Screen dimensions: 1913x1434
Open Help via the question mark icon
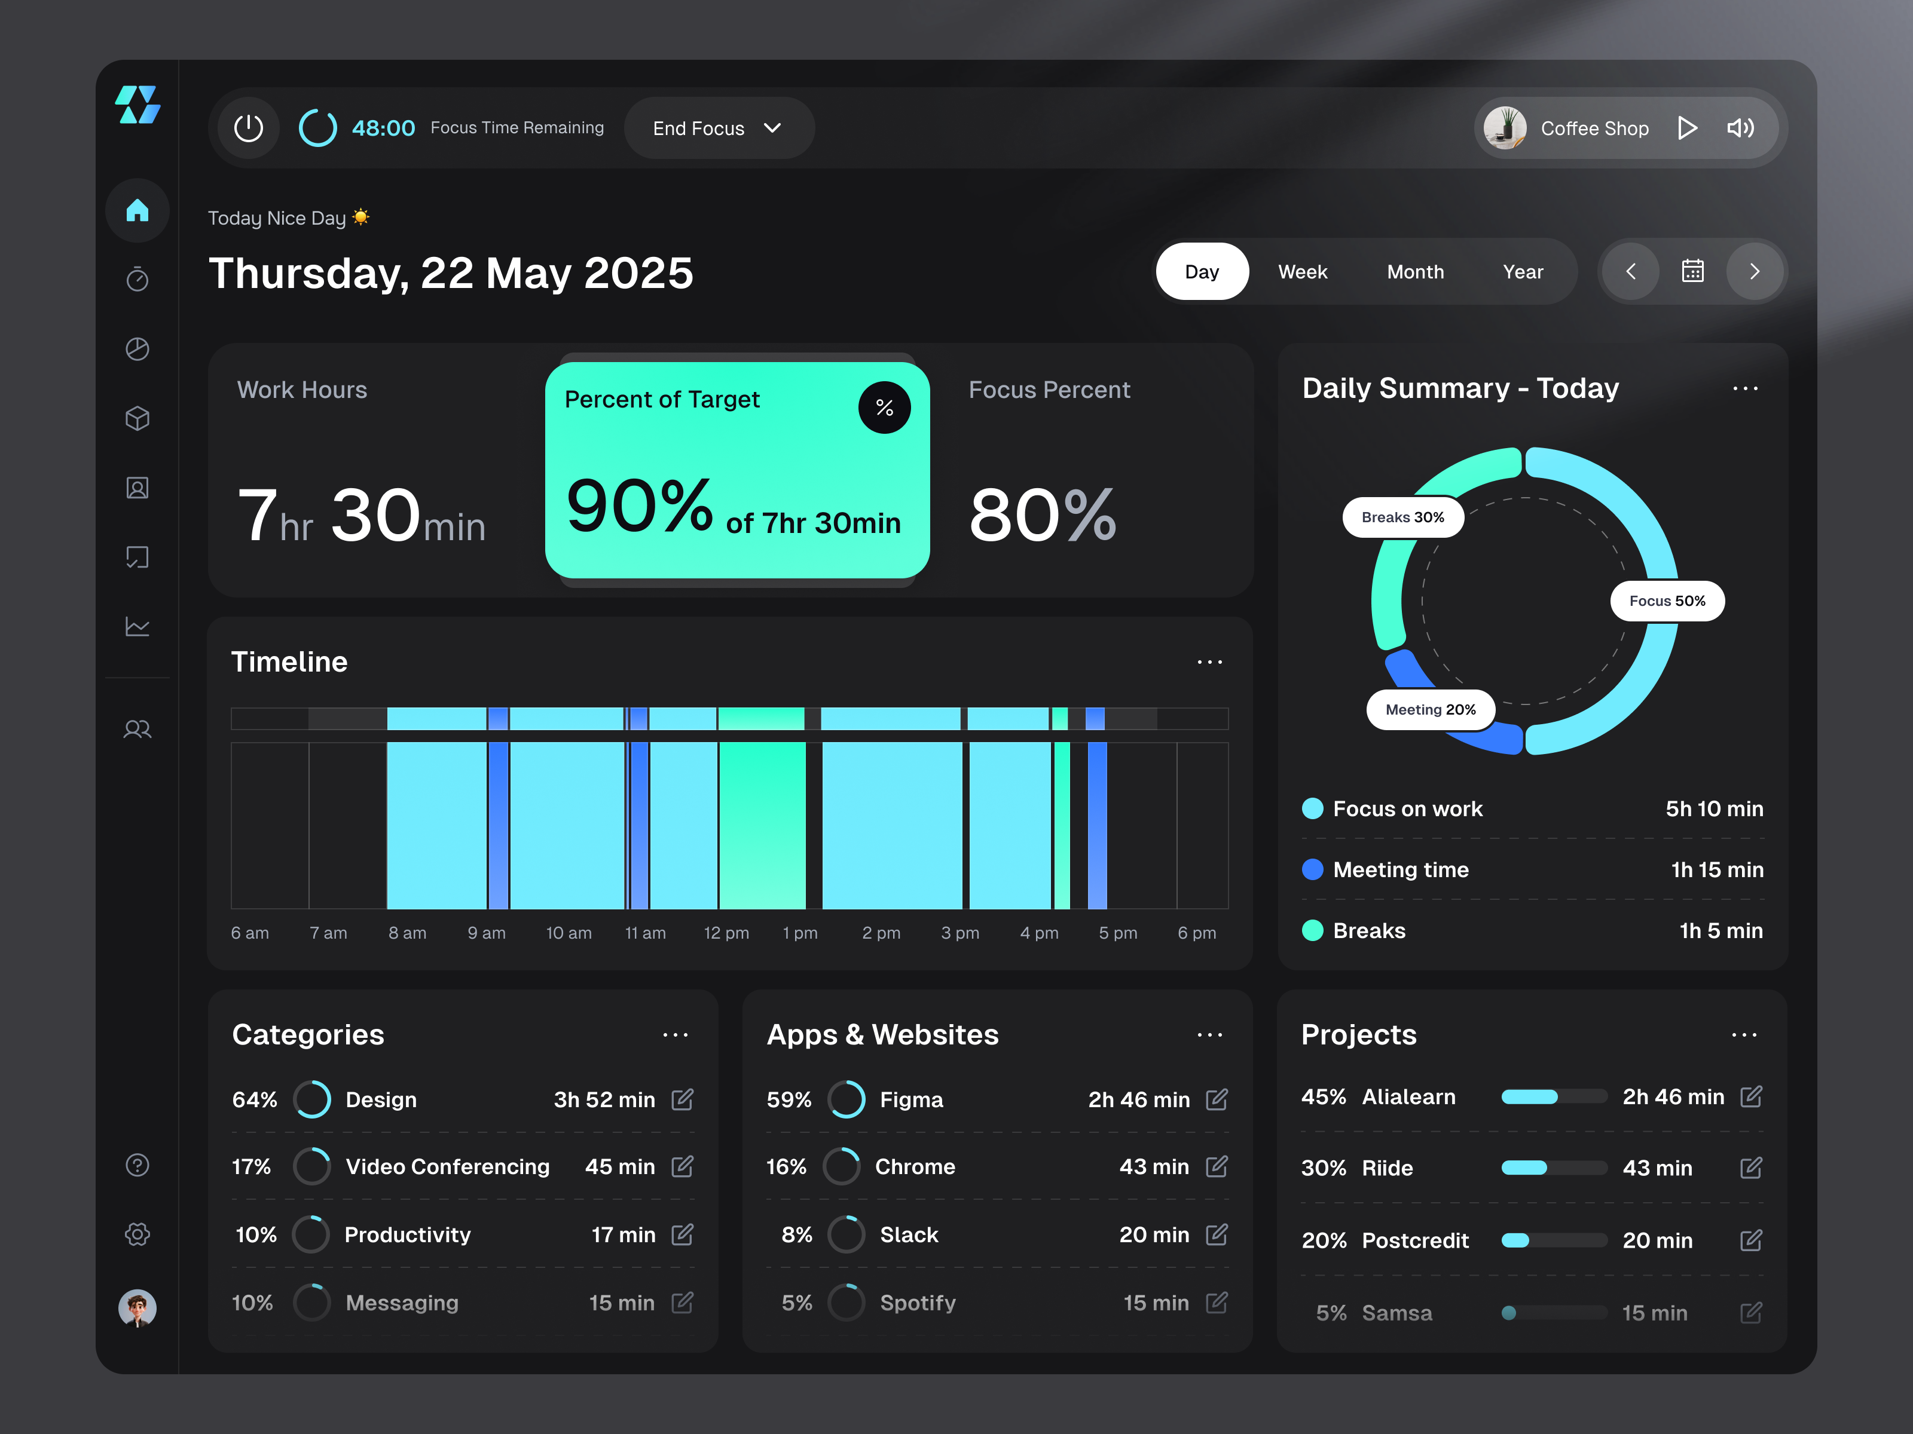[137, 1165]
